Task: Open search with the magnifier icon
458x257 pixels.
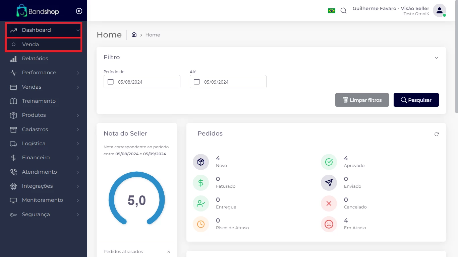Action: 343,11
